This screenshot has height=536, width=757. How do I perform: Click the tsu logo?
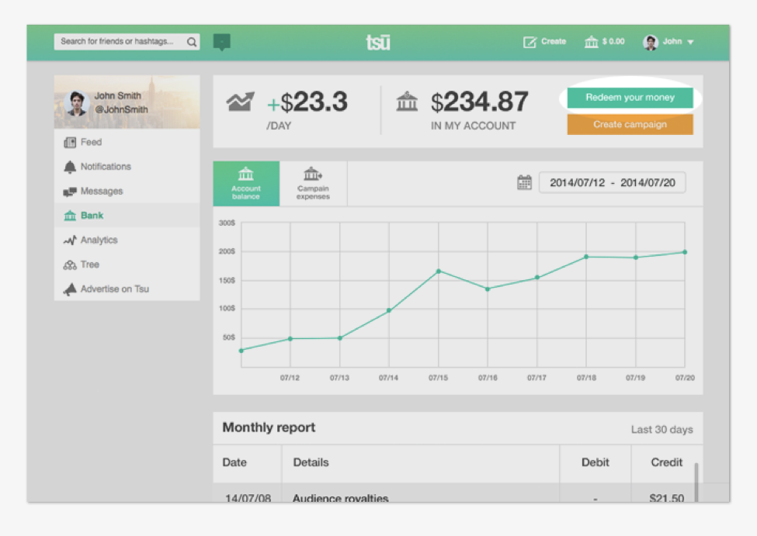(378, 42)
